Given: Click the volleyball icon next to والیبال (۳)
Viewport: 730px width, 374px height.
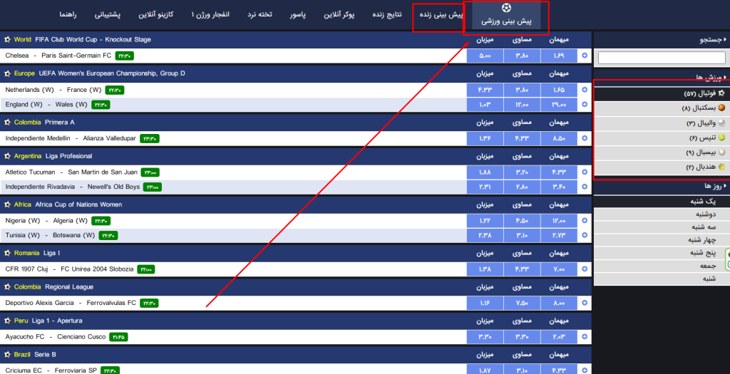Looking at the screenshot, I should pos(721,123).
